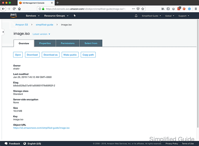Click the English (US) language selector
This screenshot has width=199, height=146.
34,144
